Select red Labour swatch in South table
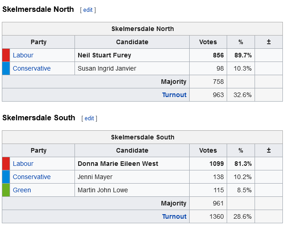287x226 pixels. tap(6, 164)
